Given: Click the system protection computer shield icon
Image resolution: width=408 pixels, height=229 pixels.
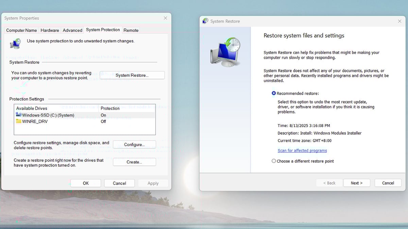Looking at the screenshot, I should 15,43.
